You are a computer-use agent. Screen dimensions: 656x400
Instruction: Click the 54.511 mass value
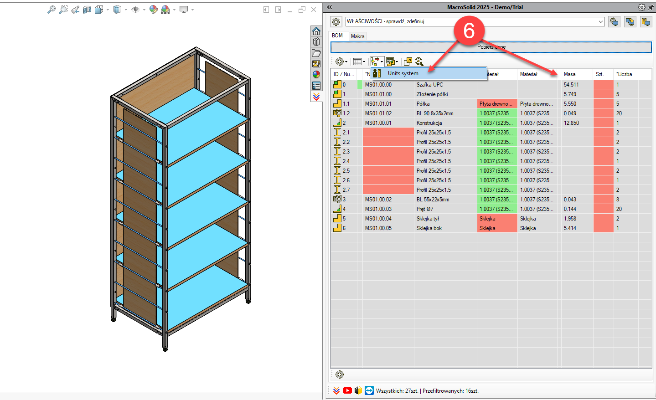coord(571,85)
